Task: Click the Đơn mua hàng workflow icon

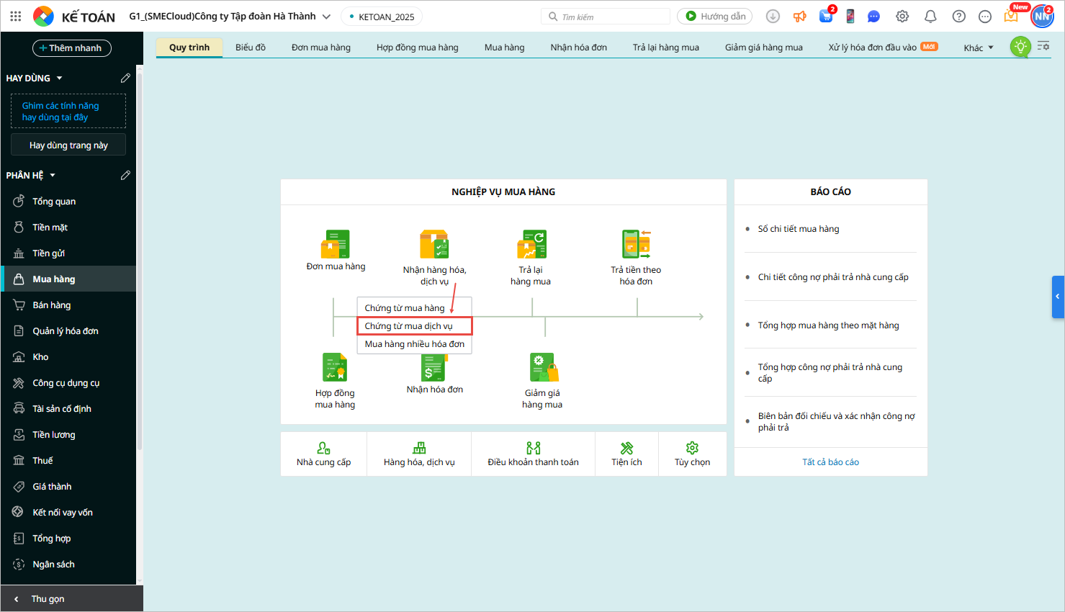Action: 335,245
